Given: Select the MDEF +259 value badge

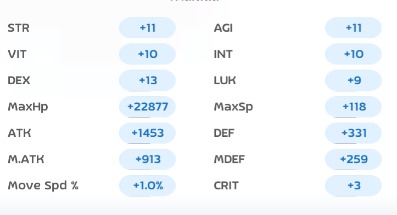Looking at the screenshot, I should pyautogui.click(x=354, y=159).
